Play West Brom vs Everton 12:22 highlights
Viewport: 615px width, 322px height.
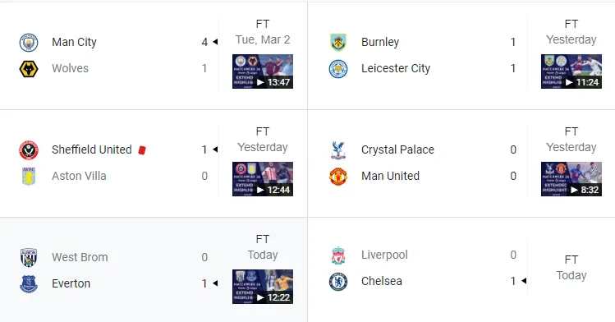tap(263, 287)
